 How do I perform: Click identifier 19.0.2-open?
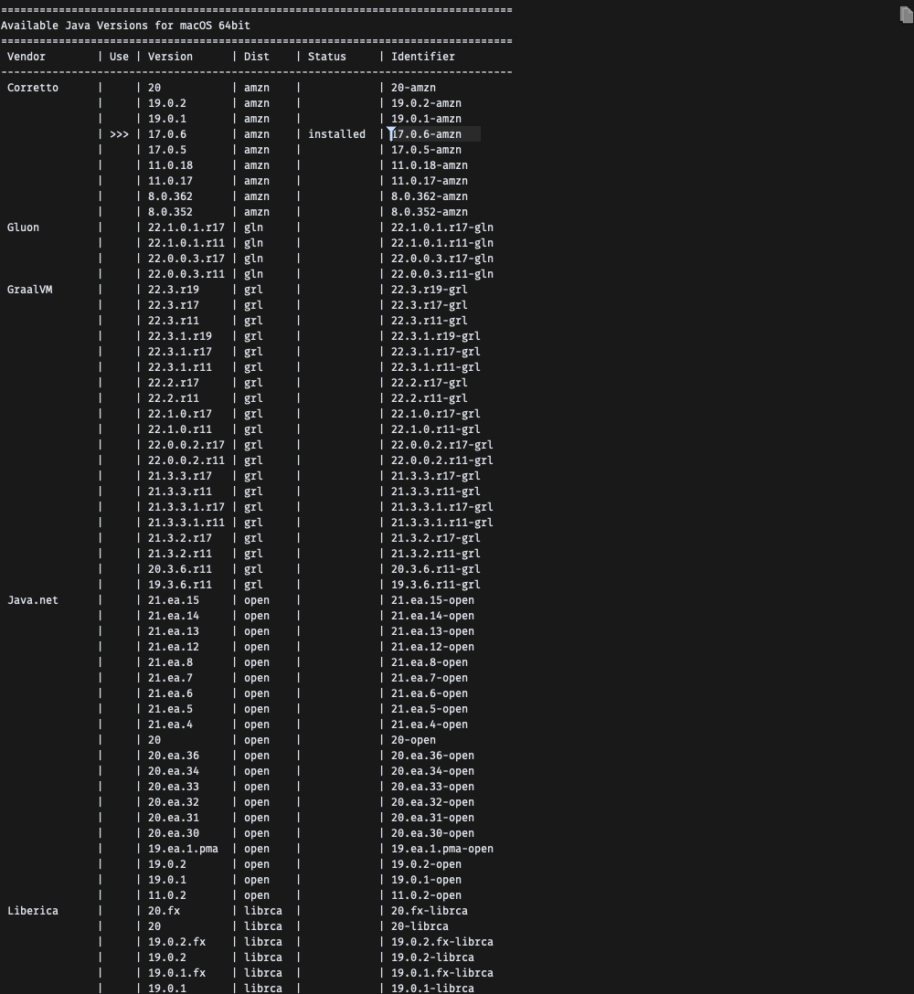426,864
